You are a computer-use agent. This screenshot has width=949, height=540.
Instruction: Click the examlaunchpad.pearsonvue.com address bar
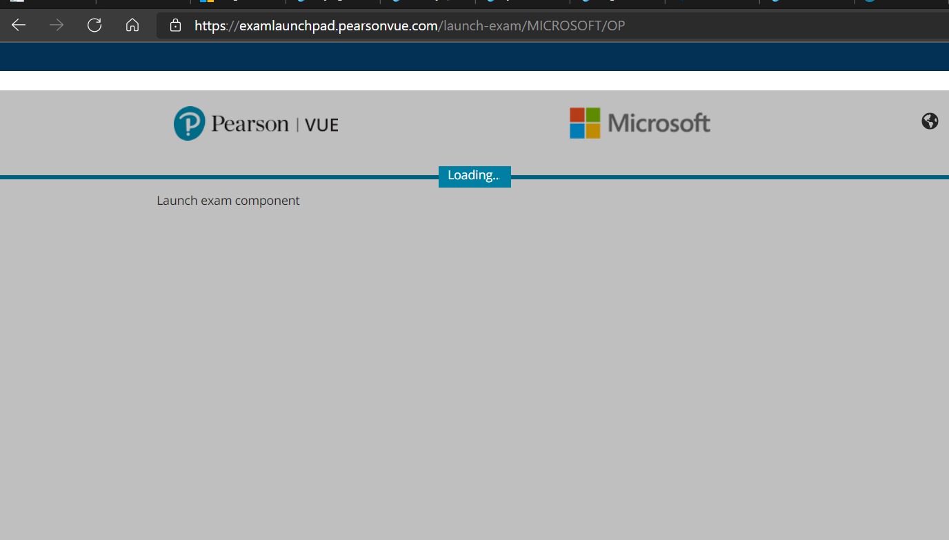coord(552,26)
